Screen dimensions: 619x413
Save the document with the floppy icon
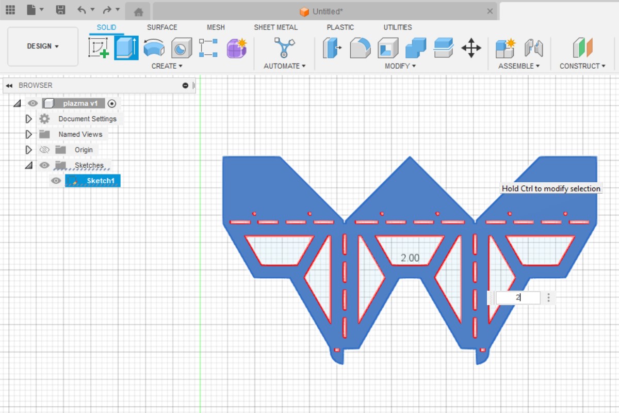click(60, 10)
